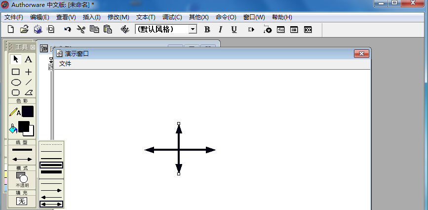Click the Cut scissors icon
The width and height of the screenshot is (428, 210).
pos(81,30)
